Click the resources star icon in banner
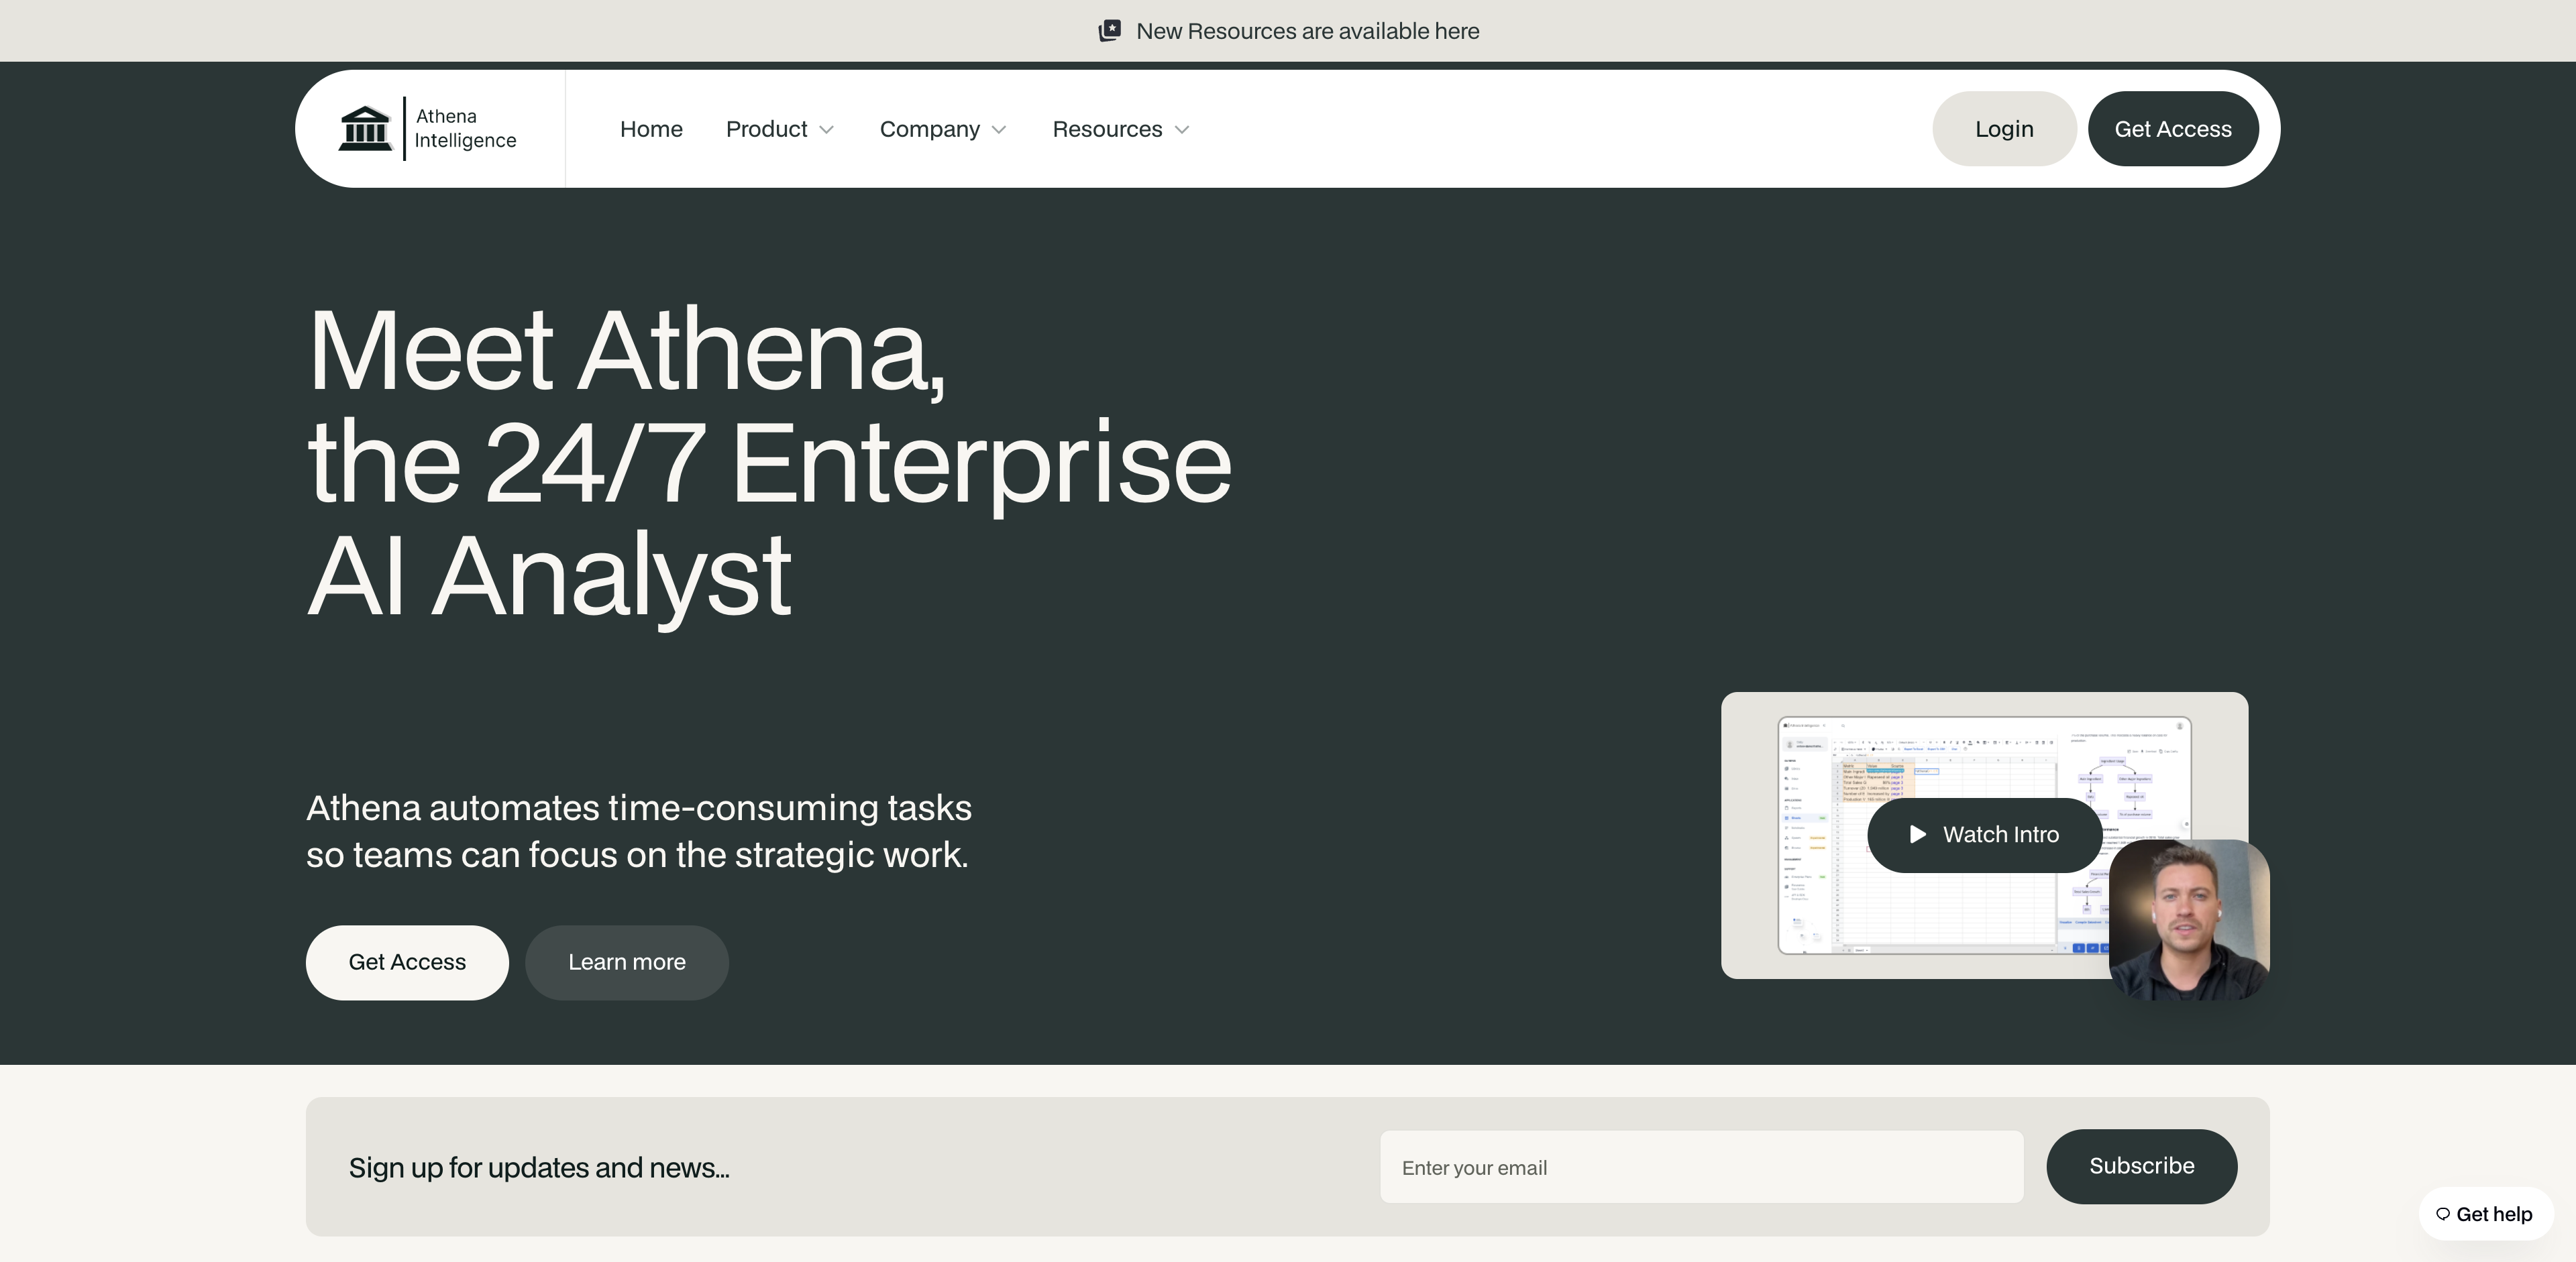 [1110, 31]
